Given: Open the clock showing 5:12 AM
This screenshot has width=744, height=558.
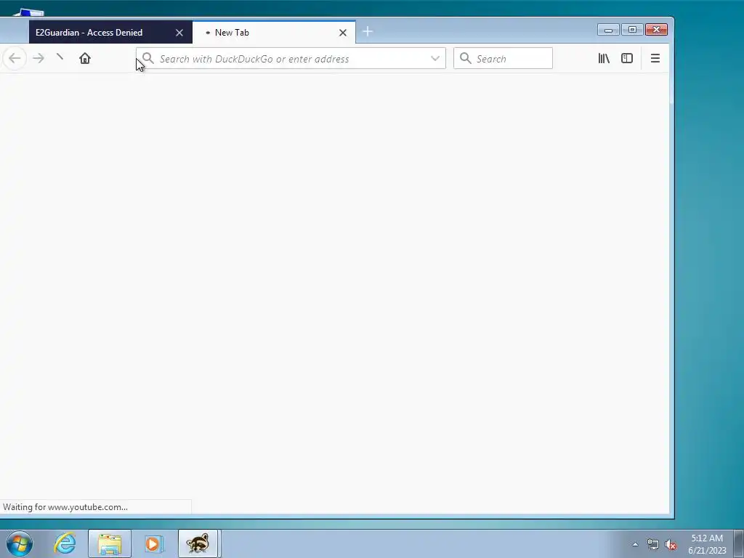Looking at the screenshot, I should 707,543.
